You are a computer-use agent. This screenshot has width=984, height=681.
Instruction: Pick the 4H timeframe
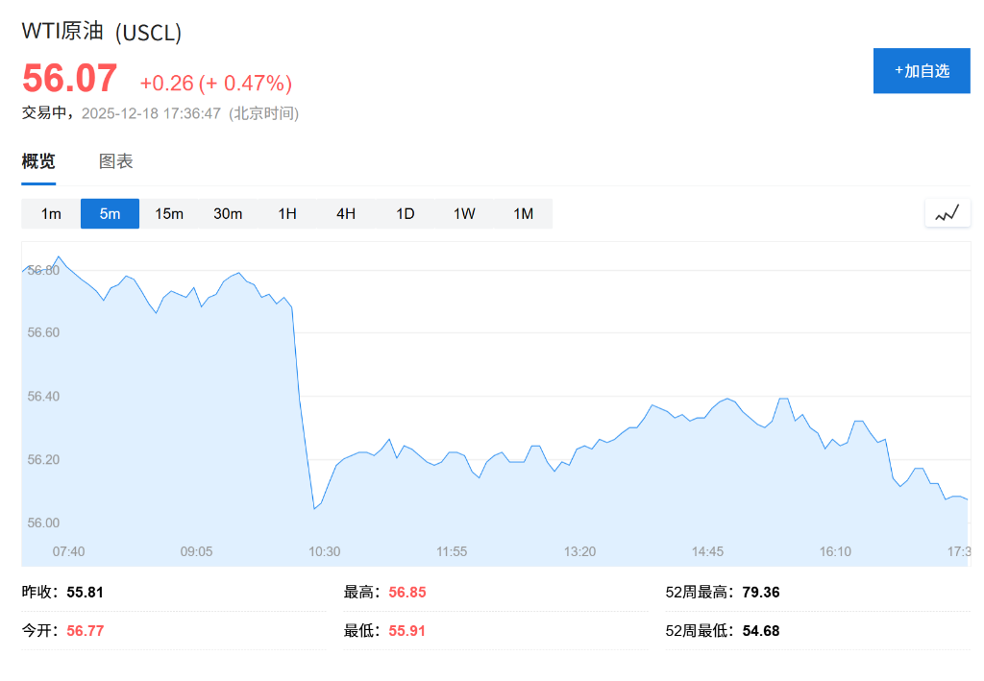(x=346, y=213)
